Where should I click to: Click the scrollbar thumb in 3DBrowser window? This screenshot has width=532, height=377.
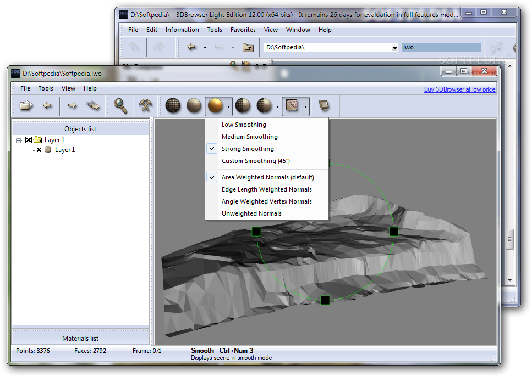509,239
